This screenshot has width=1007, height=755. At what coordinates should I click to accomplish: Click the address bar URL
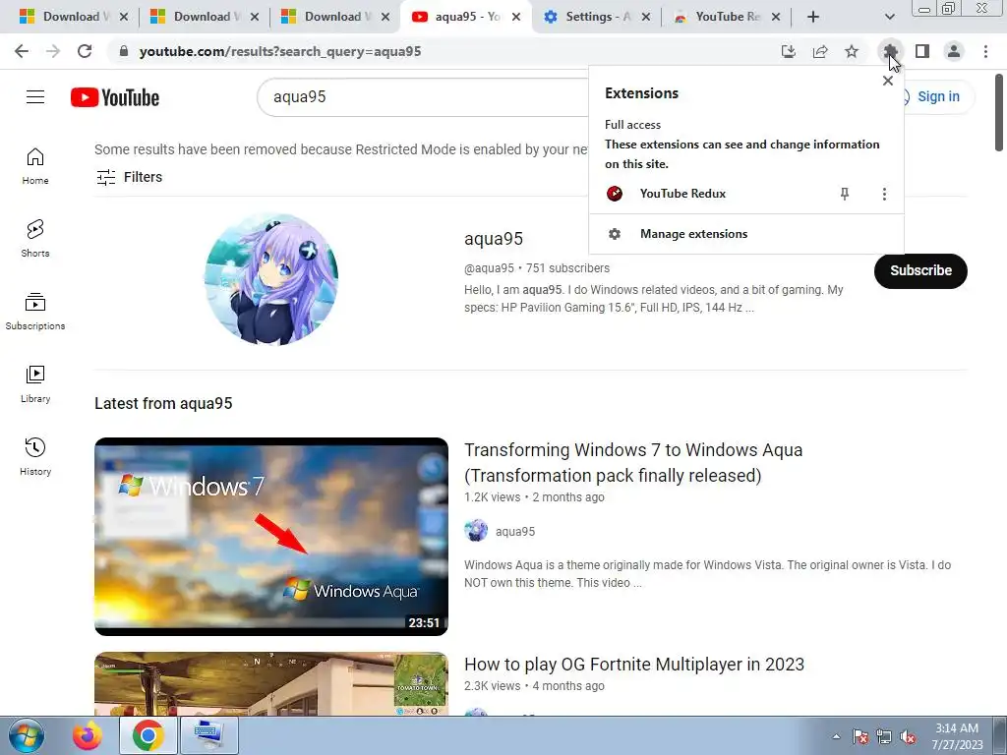pos(280,51)
